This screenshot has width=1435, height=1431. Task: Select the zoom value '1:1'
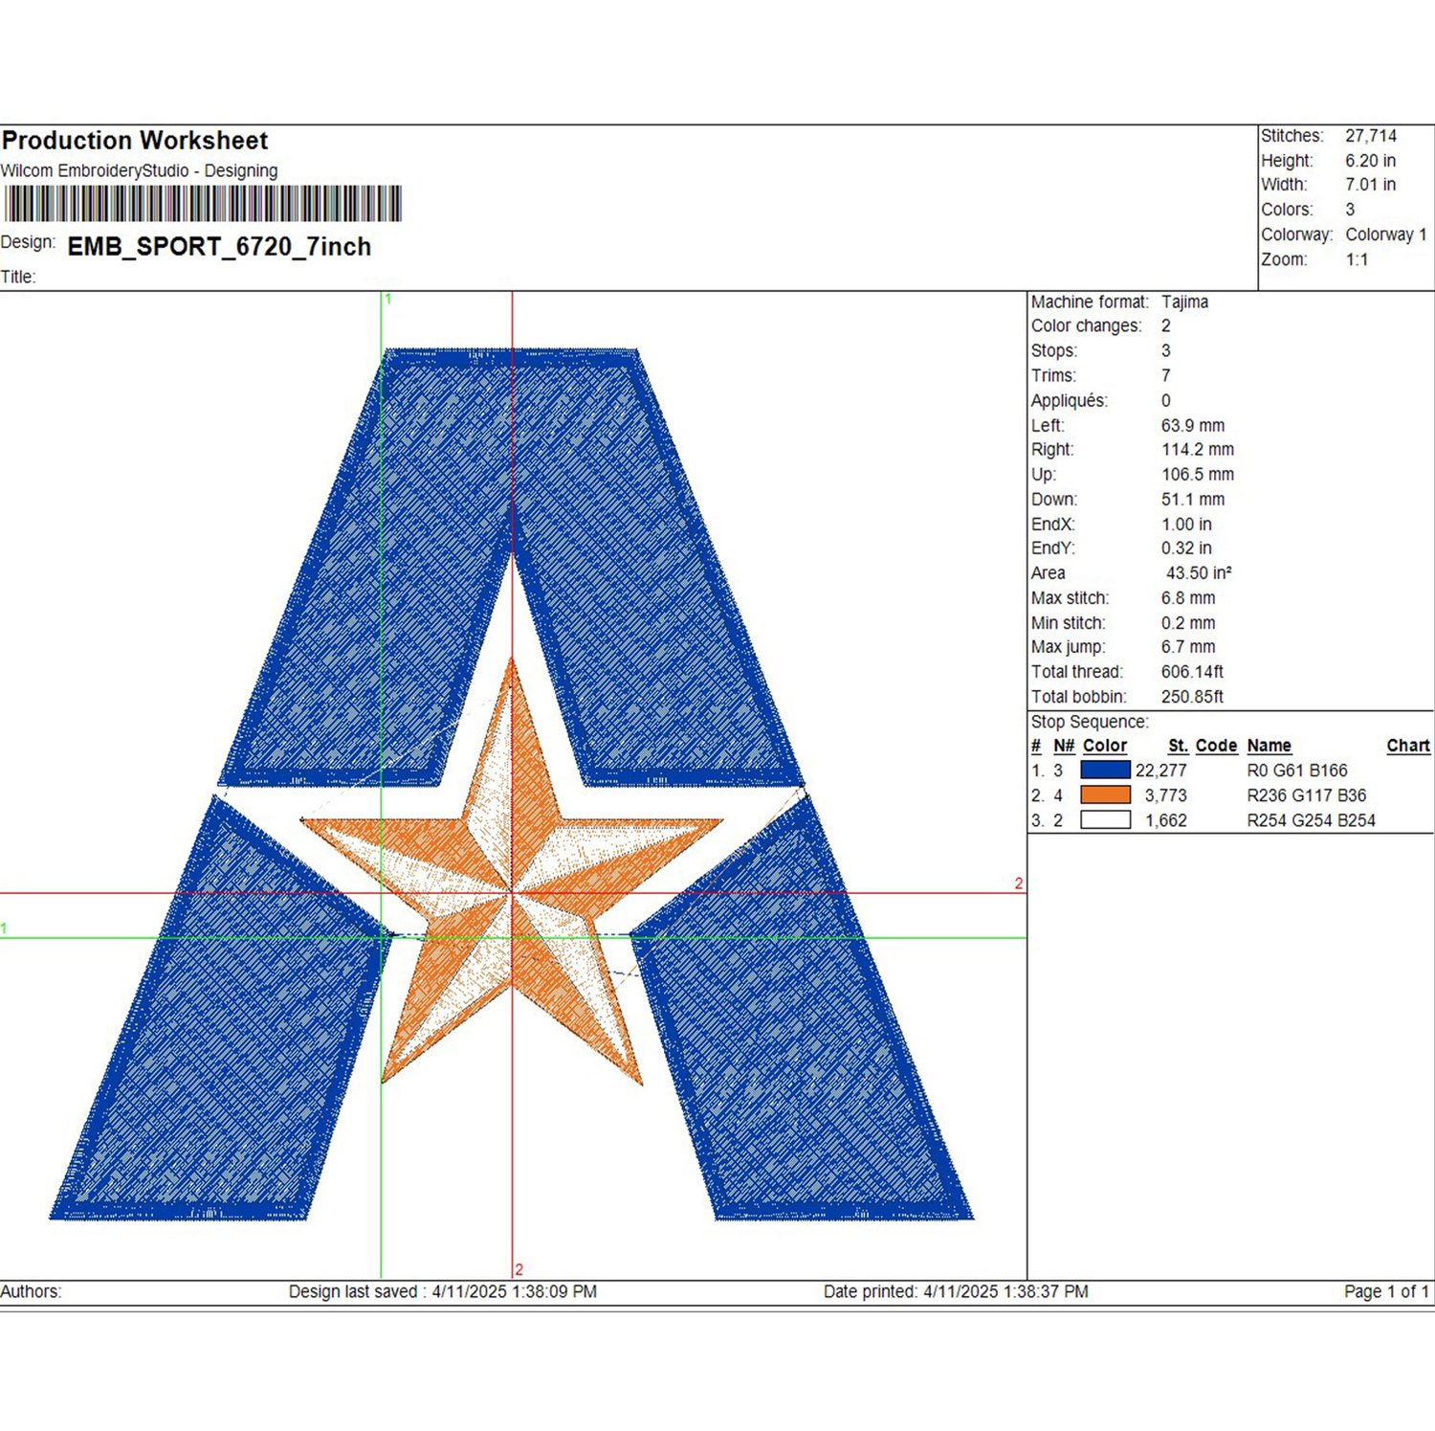pos(1357,259)
